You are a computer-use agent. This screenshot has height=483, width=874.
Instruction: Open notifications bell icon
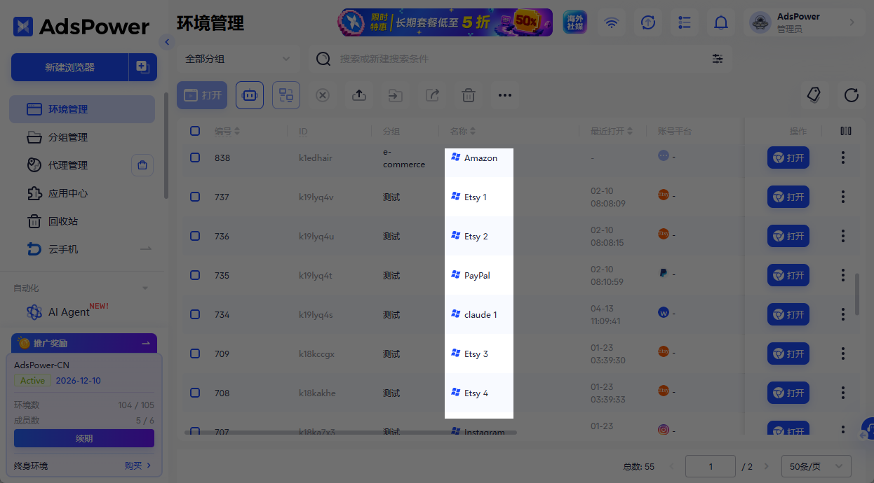[721, 22]
